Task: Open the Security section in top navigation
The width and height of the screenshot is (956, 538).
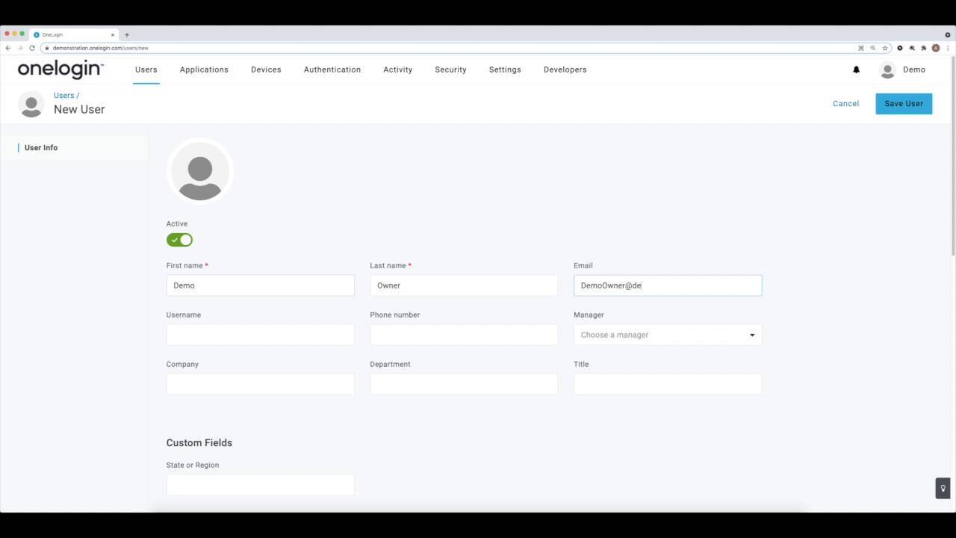Action: 450,69
